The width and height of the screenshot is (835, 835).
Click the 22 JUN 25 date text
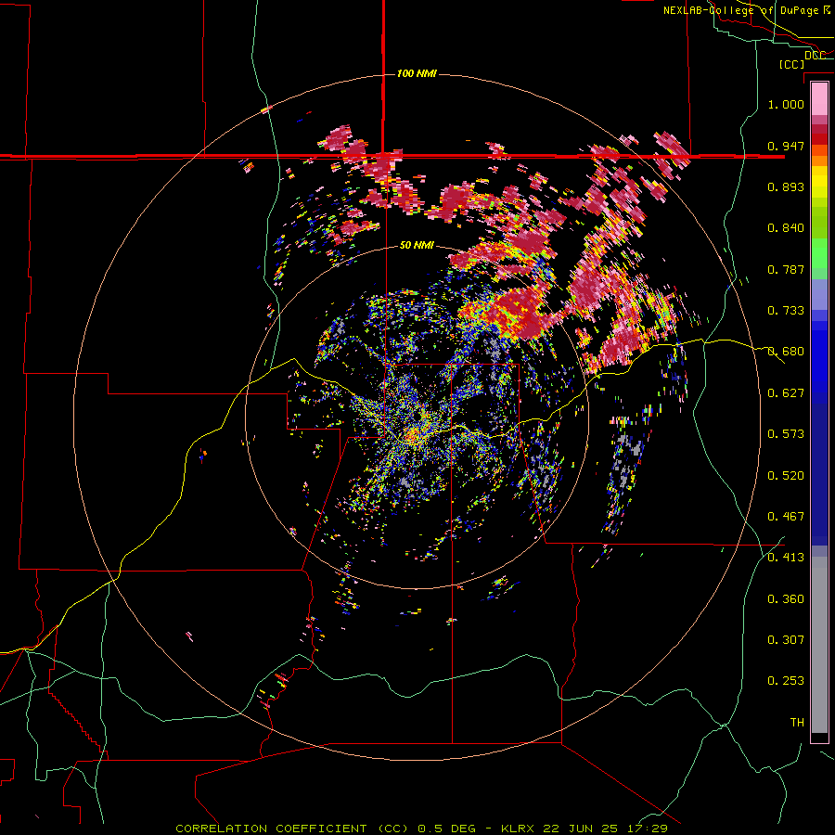[581, 829]
